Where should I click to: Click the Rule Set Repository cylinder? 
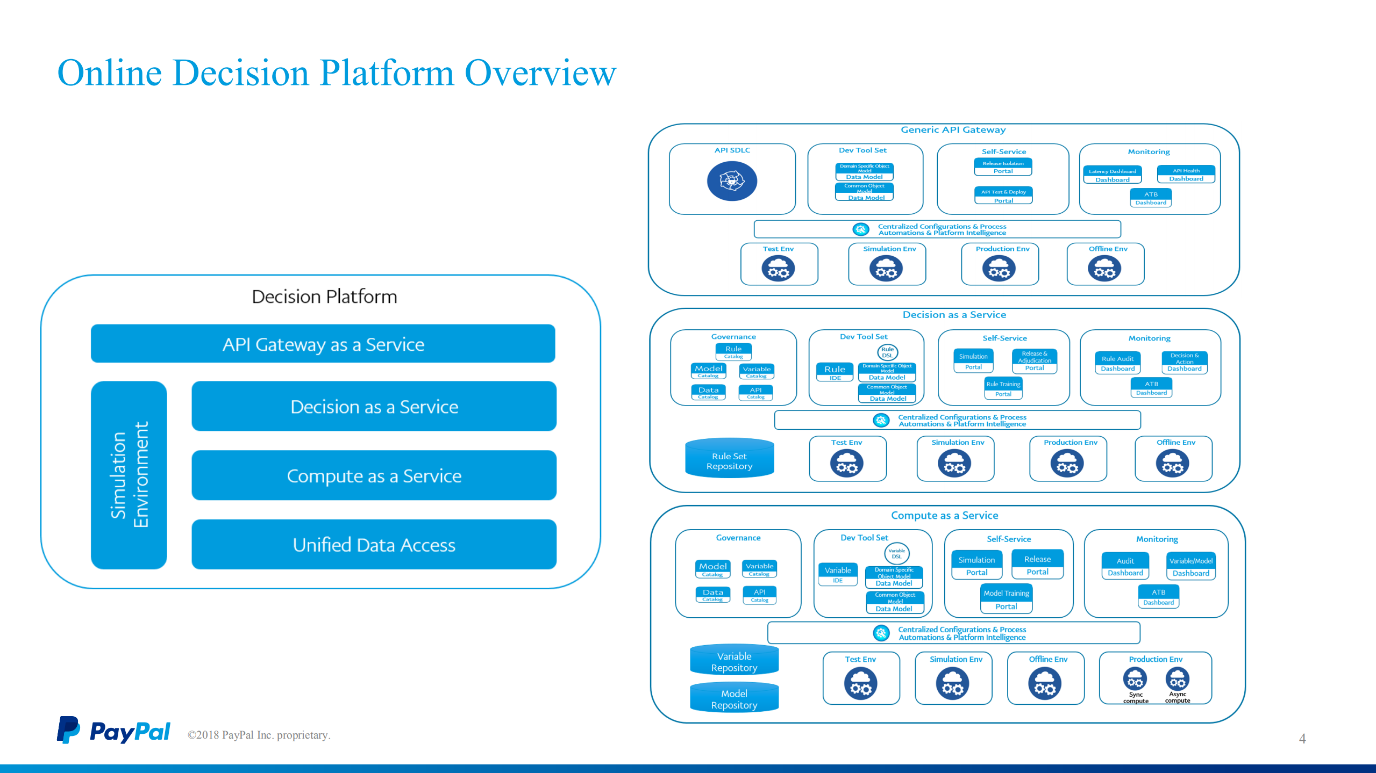pos(729,459)
